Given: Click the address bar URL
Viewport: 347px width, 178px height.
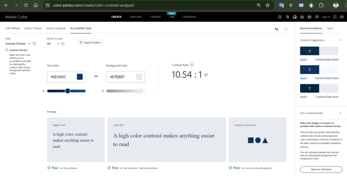Looking at the screenshot, I should [94, 5].
